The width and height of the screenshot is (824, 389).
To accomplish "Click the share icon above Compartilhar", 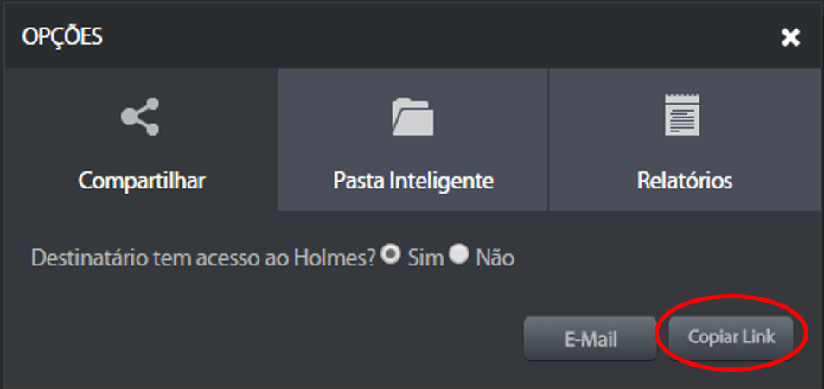I will pyautogui.click(x=140, y=116).
